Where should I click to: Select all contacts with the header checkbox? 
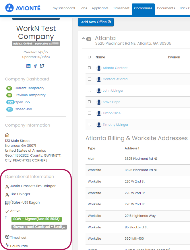89,57
